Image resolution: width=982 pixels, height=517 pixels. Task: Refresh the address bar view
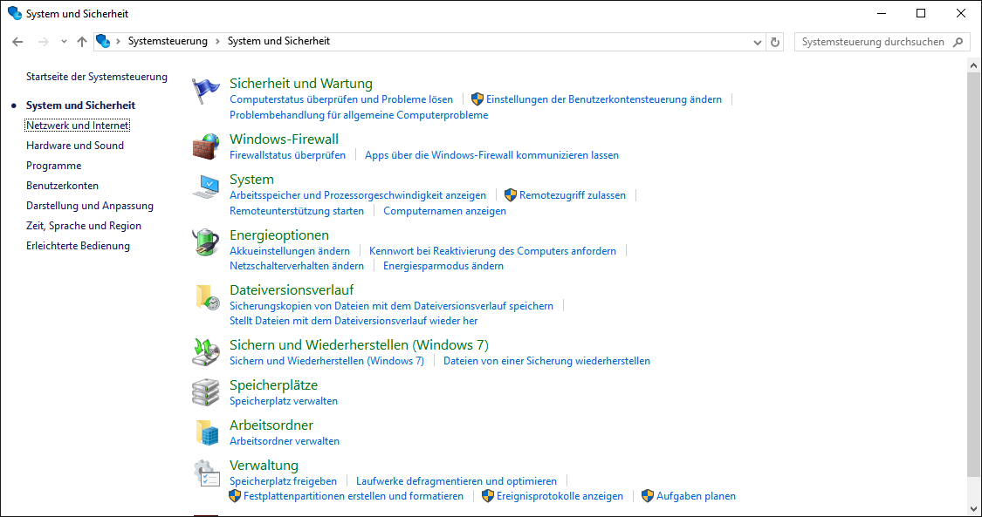point(775,42)
